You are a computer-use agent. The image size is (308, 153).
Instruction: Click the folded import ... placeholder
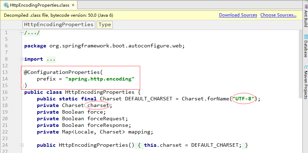pos(51,59)
